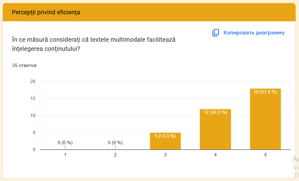Click the 12 (34,3 %) data label
Viewport: 299px width, 181px height.
coord(215,112)
